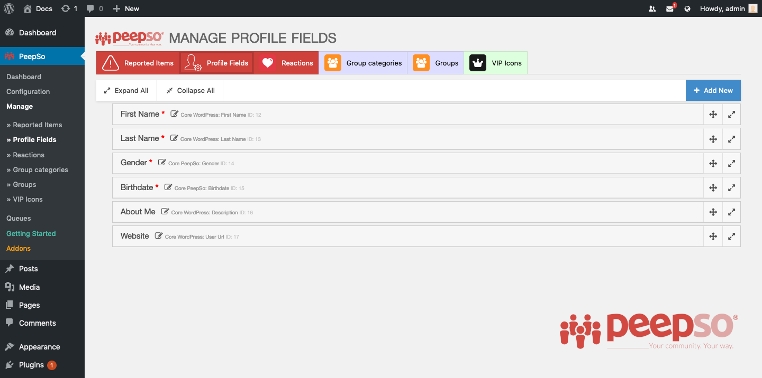Open the updates indicator showing 1
762x378 pixels.
click(x=69, y=8)
